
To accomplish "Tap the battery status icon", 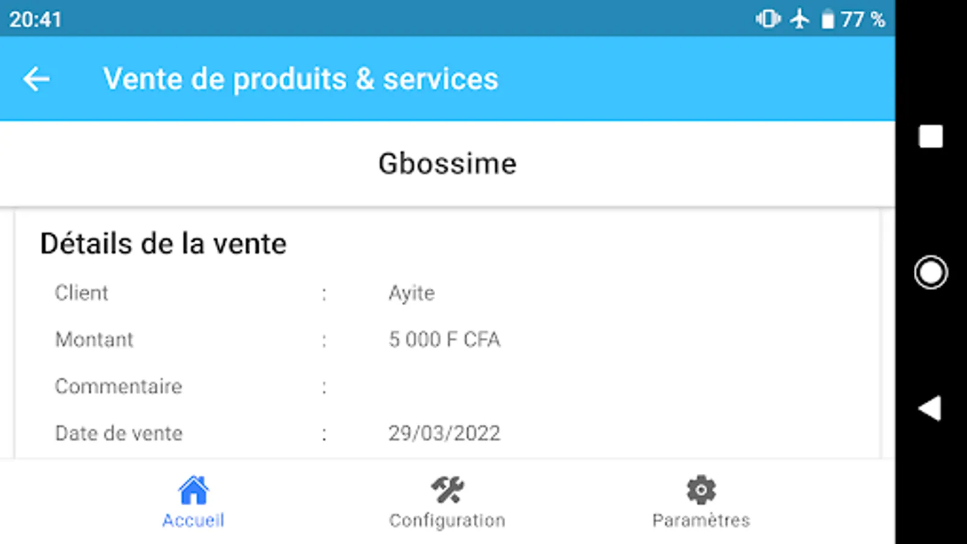I will (827, 19).
